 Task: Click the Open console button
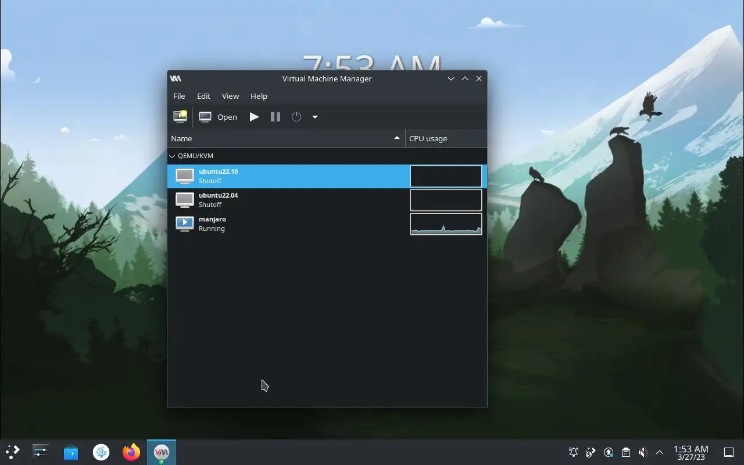(x=218, y=117)
